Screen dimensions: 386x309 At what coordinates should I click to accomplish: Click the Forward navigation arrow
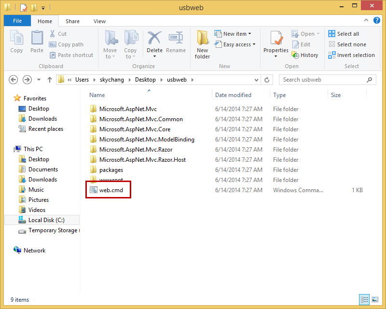(27, 80)
